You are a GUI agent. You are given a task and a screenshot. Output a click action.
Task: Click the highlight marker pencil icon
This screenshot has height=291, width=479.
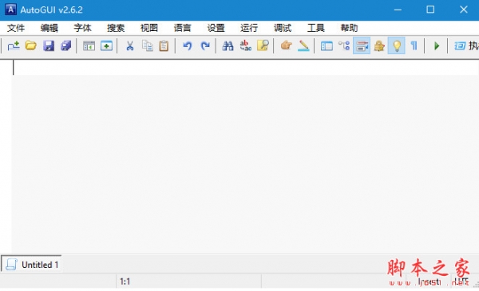click(x=303, y=45)
